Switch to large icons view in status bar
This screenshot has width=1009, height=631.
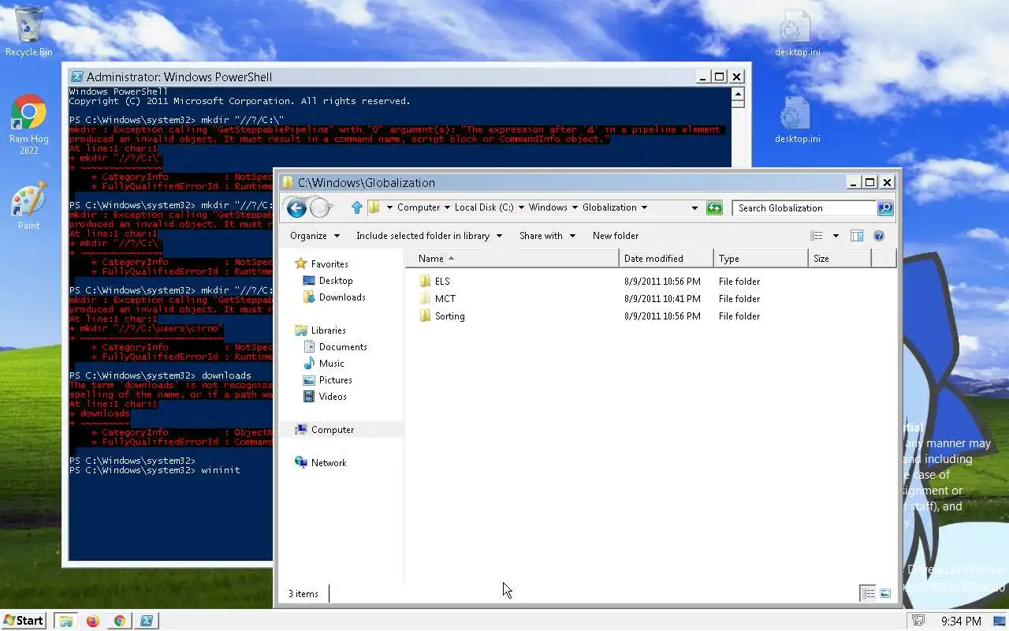pyautogui.click(x=885, y=594)
